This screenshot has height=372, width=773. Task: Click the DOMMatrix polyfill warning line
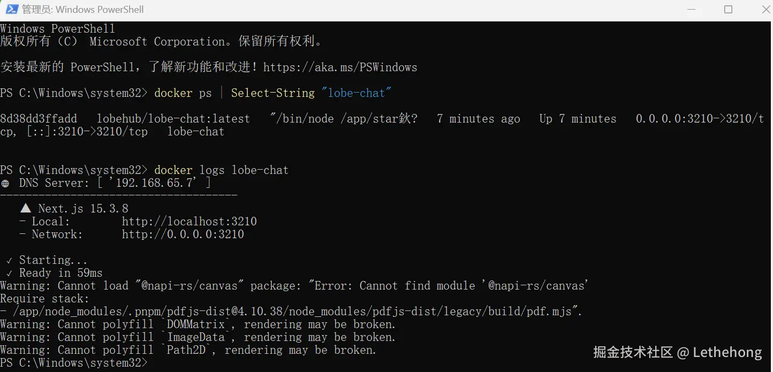pyautogui.click(x=198, y=324)
